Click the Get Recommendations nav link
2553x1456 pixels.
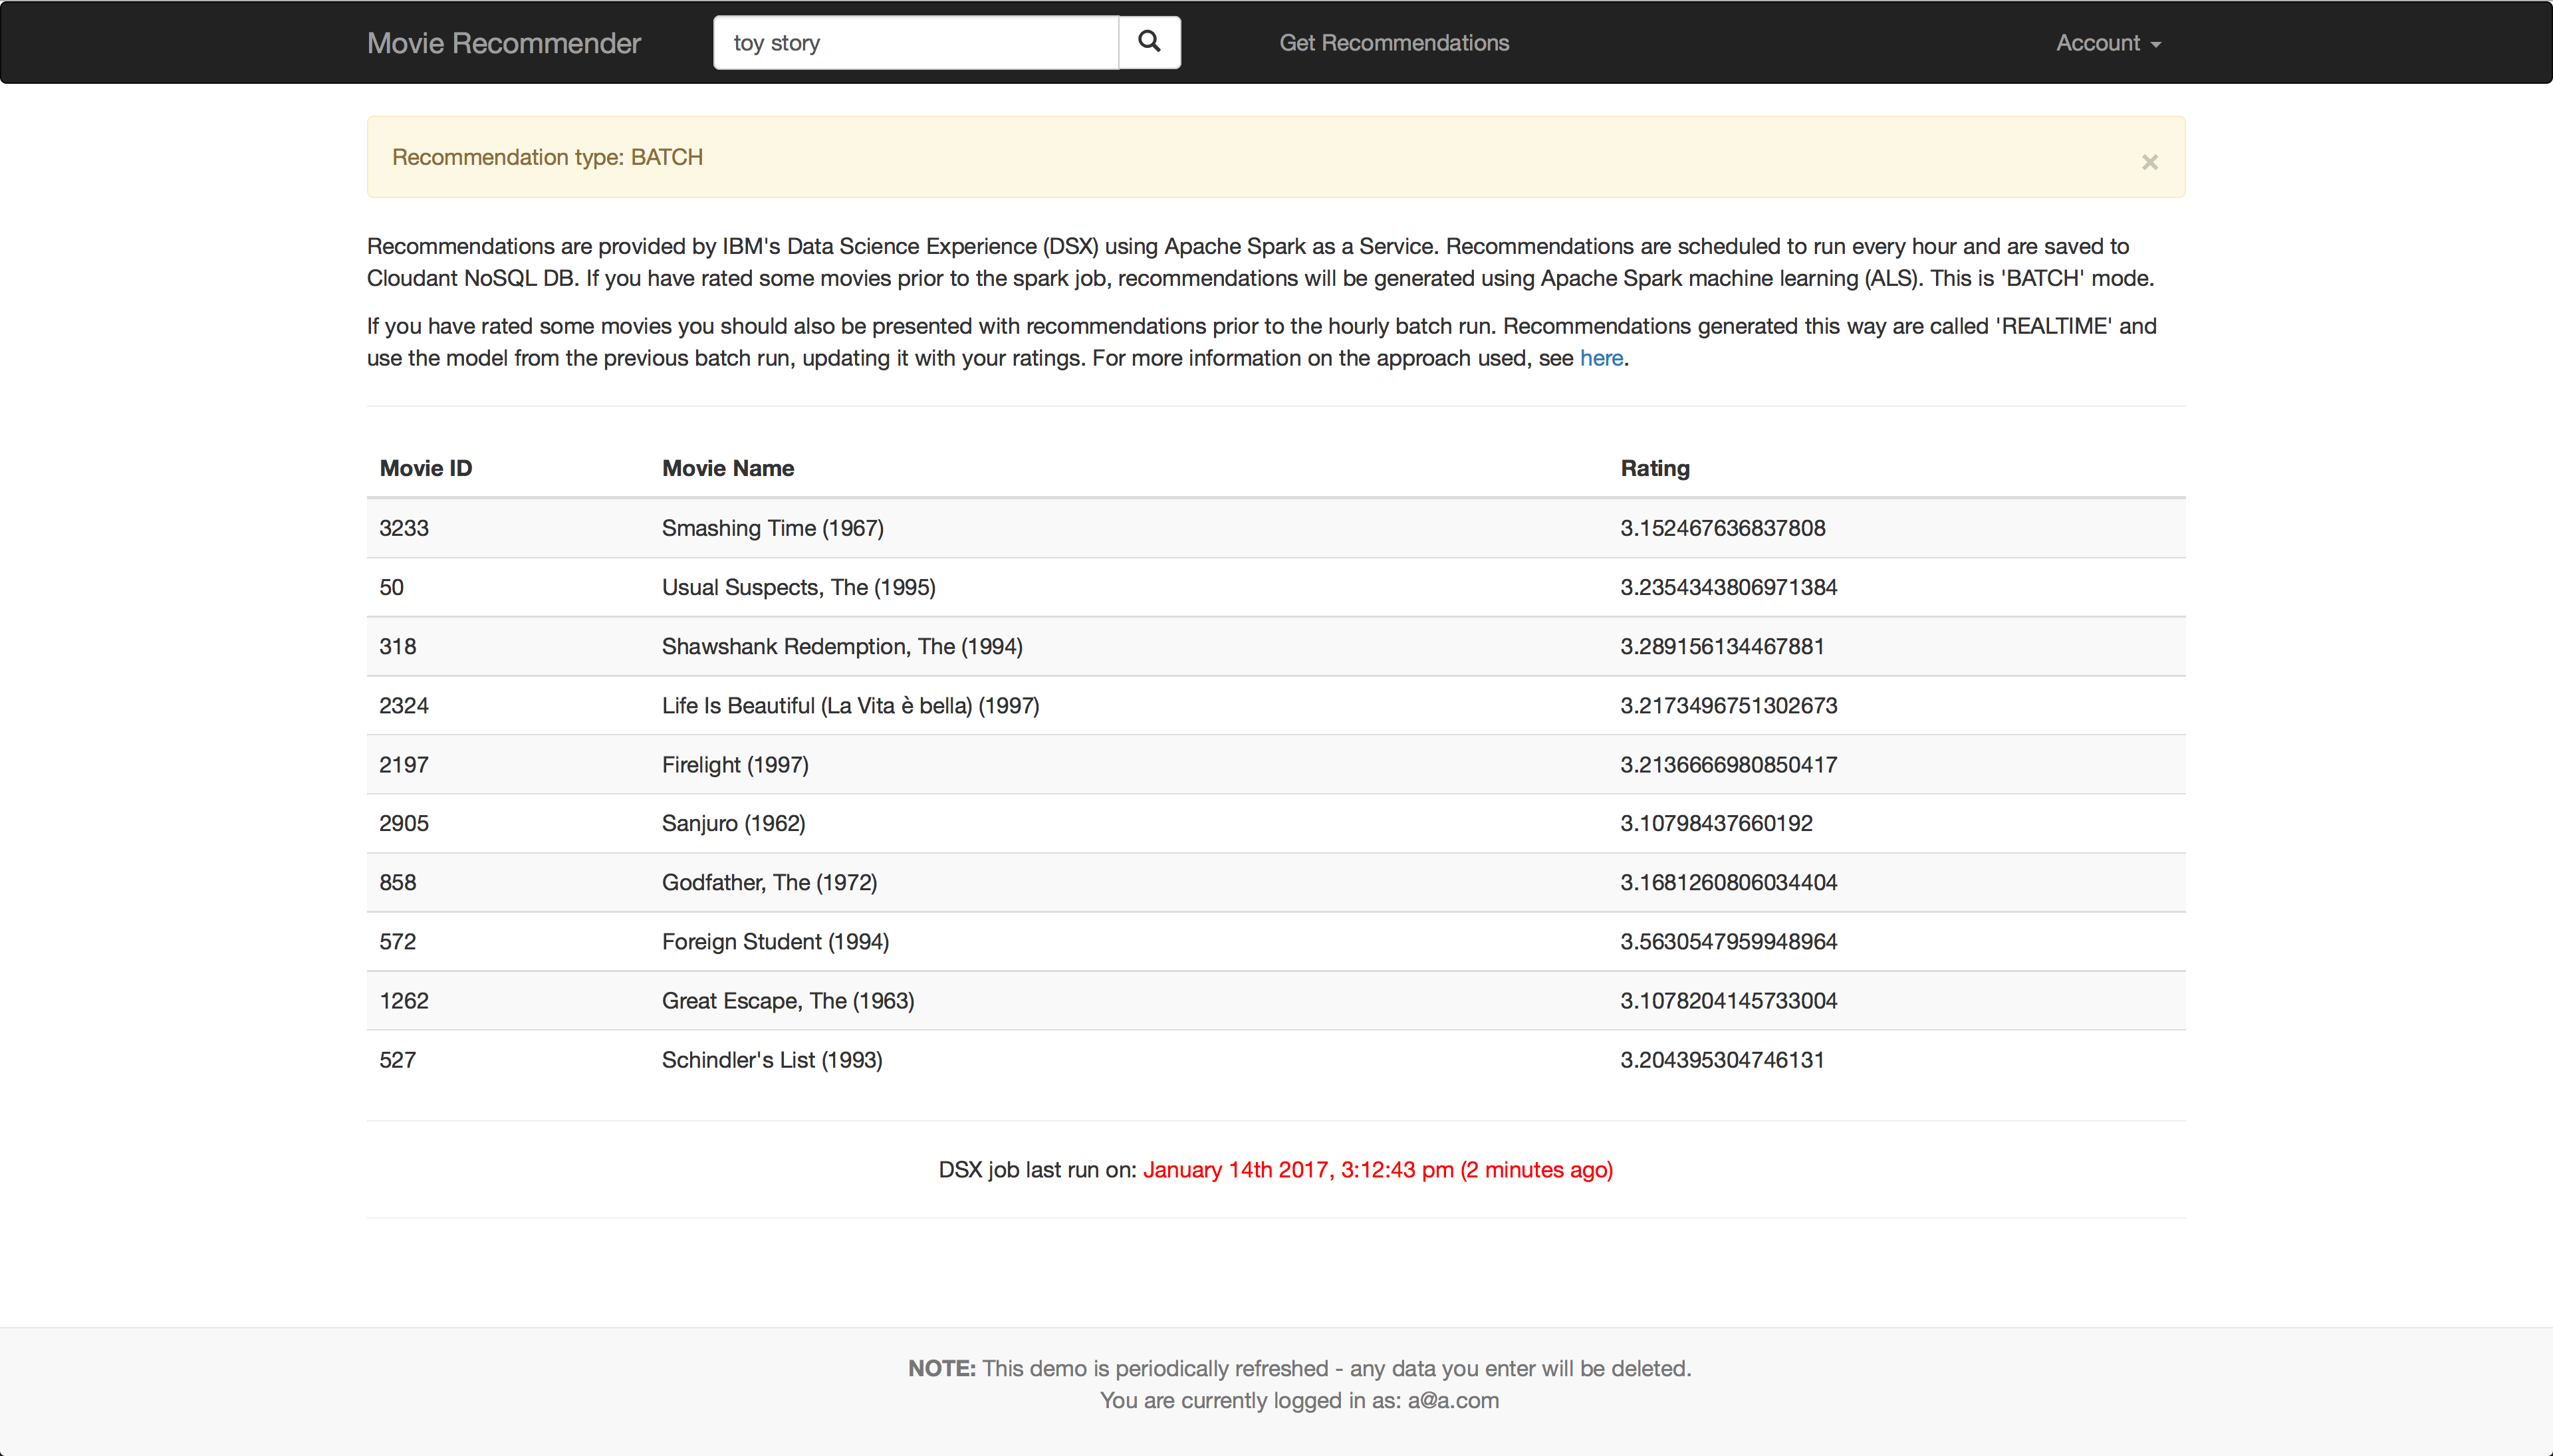(x=1393, y=43)
